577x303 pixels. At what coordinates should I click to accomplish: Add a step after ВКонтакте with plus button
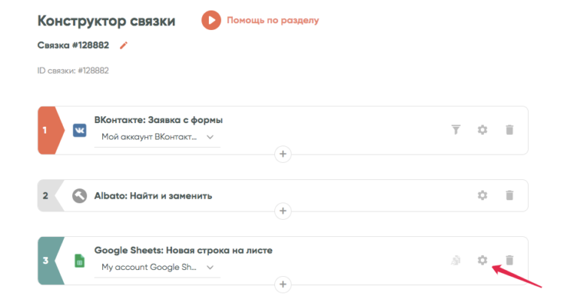pyautogui.click(x=283, y=154)
